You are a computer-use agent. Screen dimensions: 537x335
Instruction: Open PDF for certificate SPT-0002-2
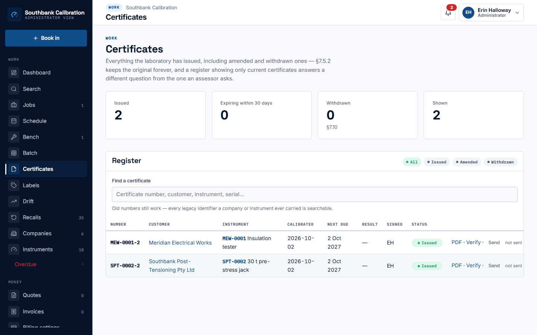(x=456, y=265)
